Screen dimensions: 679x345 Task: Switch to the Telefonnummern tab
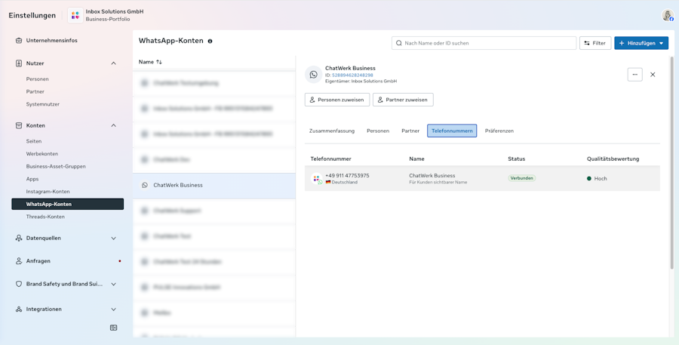452,131
